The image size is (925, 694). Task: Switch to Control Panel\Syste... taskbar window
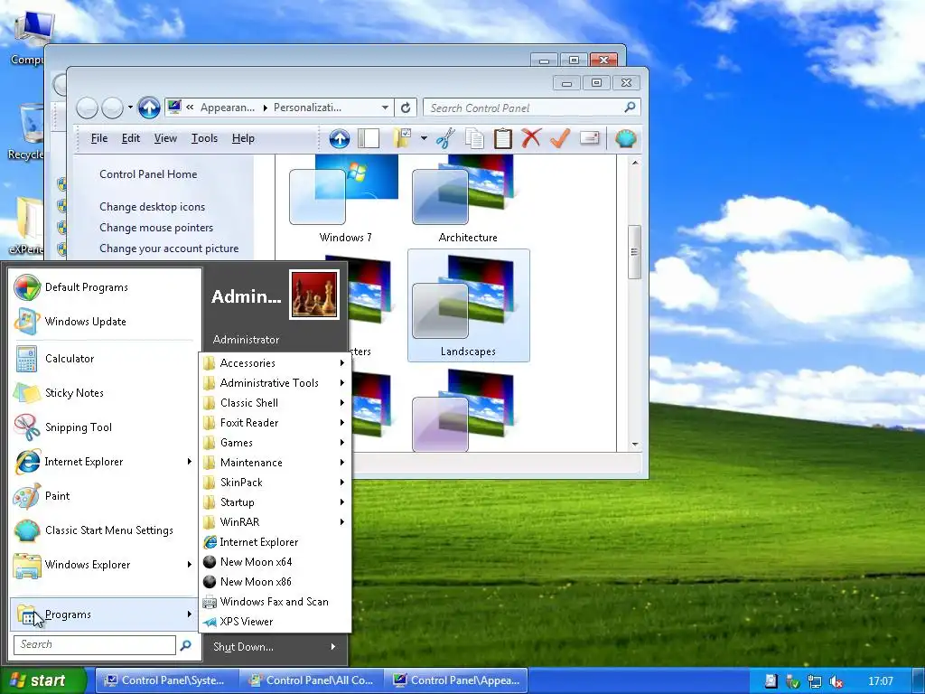point(167,681)
